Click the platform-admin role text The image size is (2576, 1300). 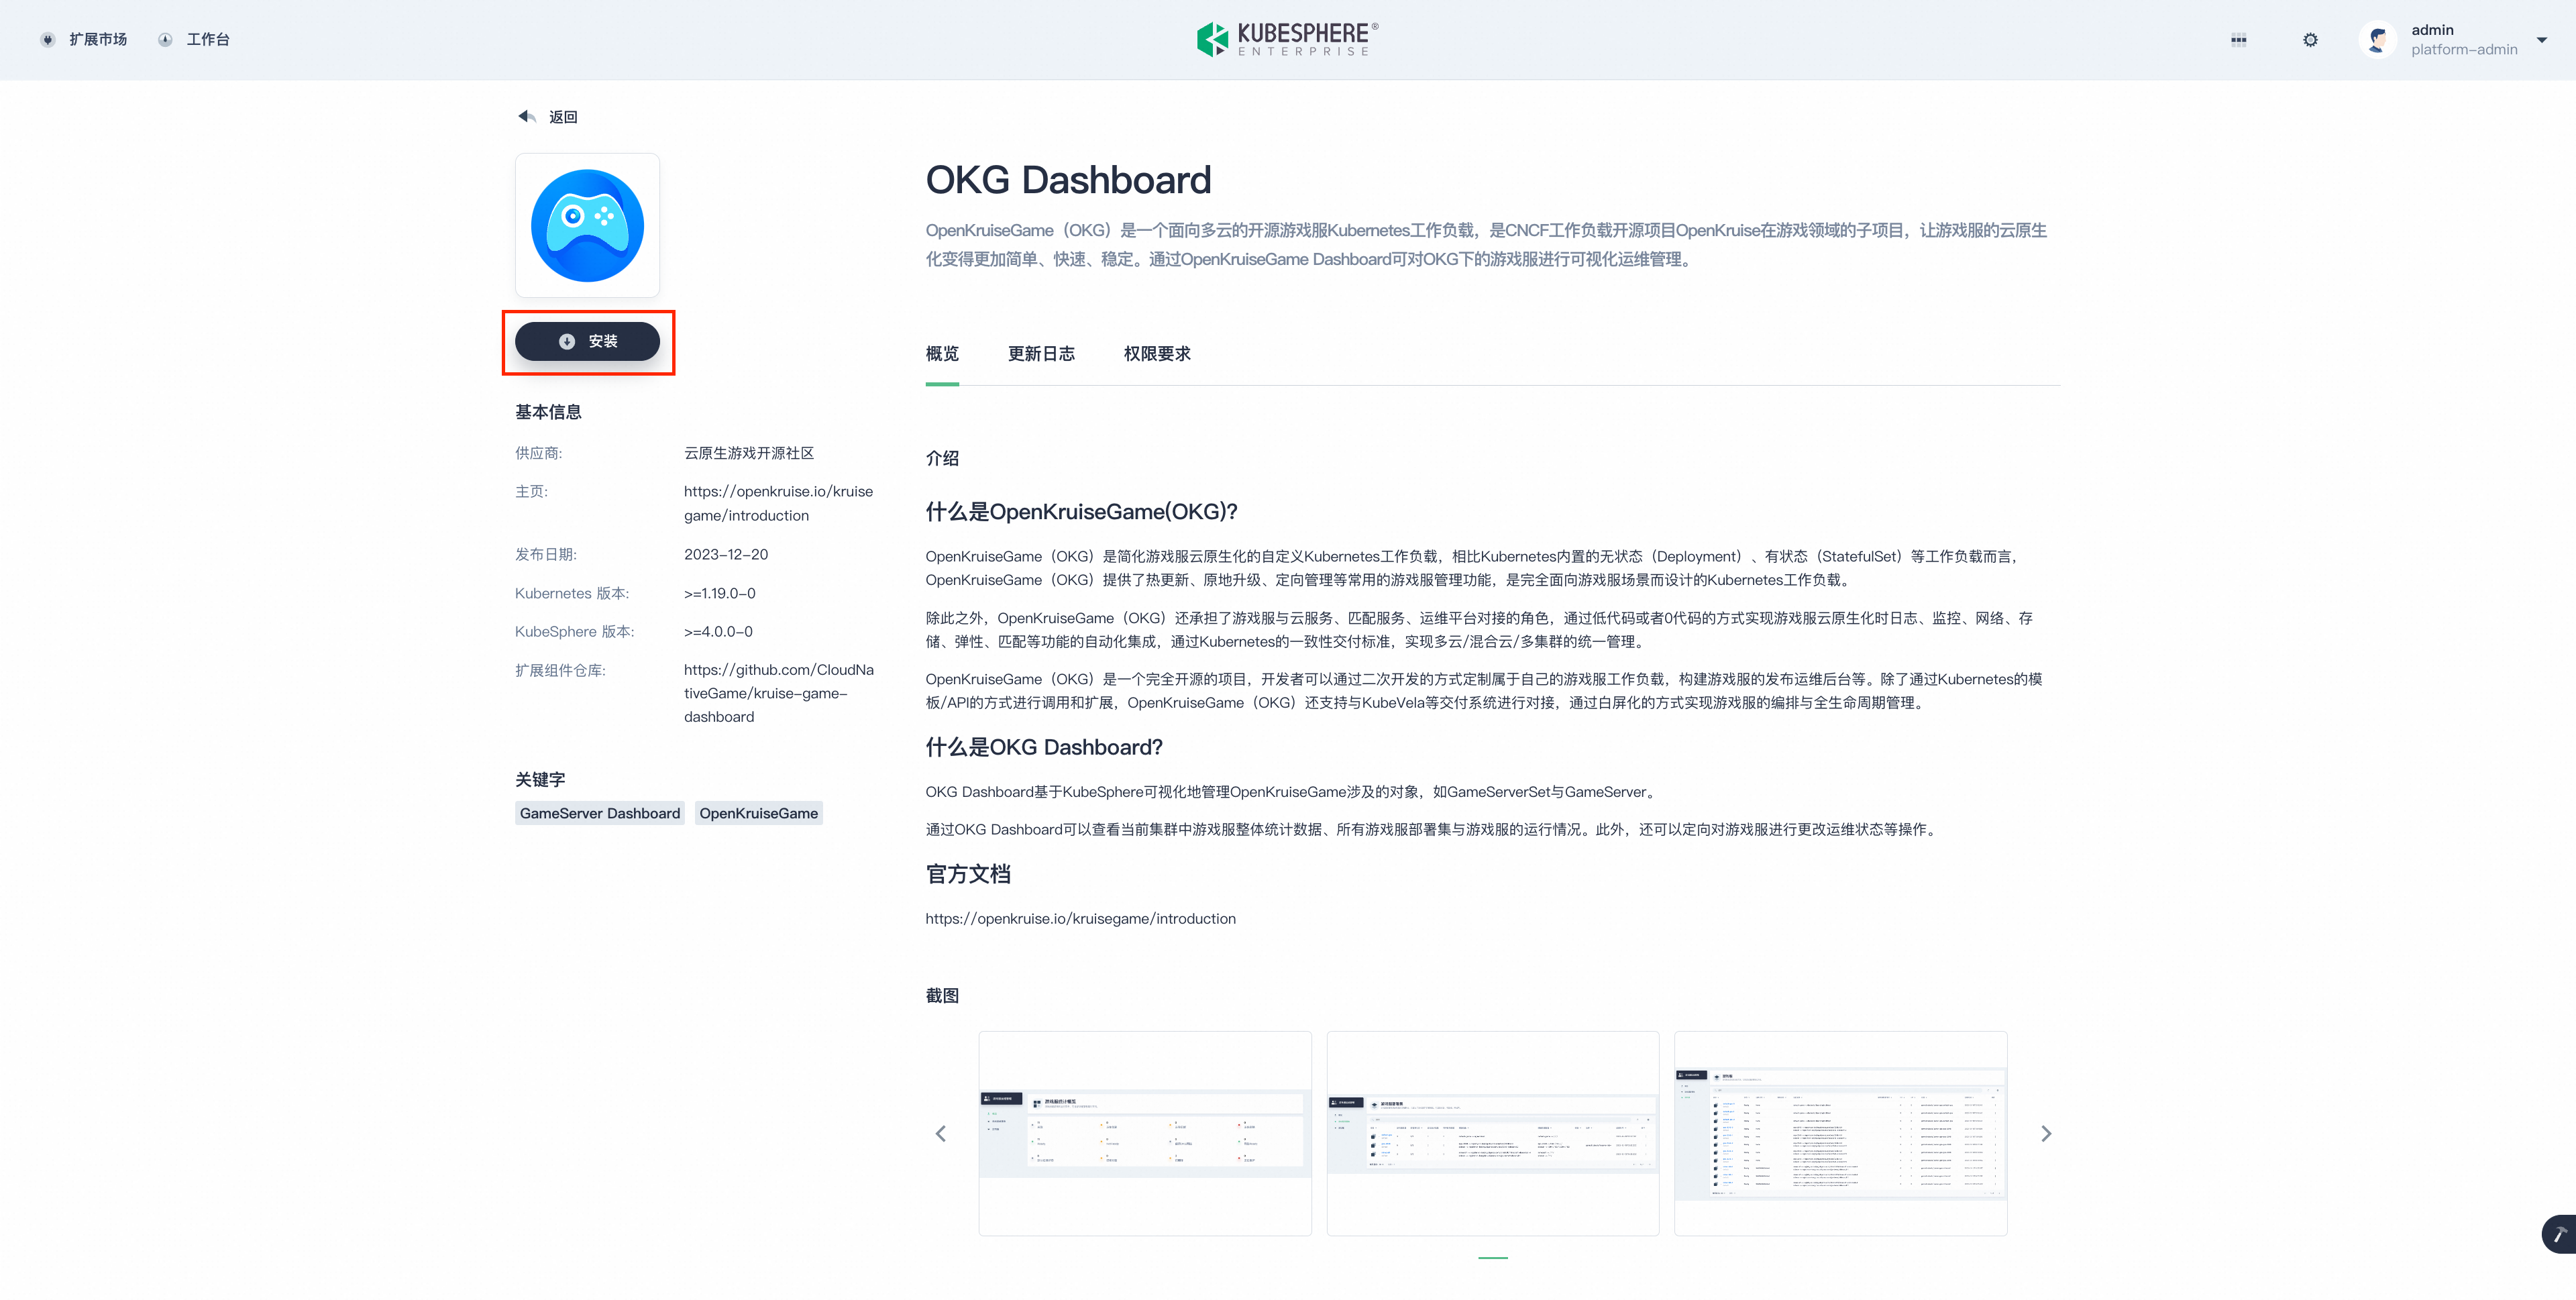click(x=2464, y=50)
